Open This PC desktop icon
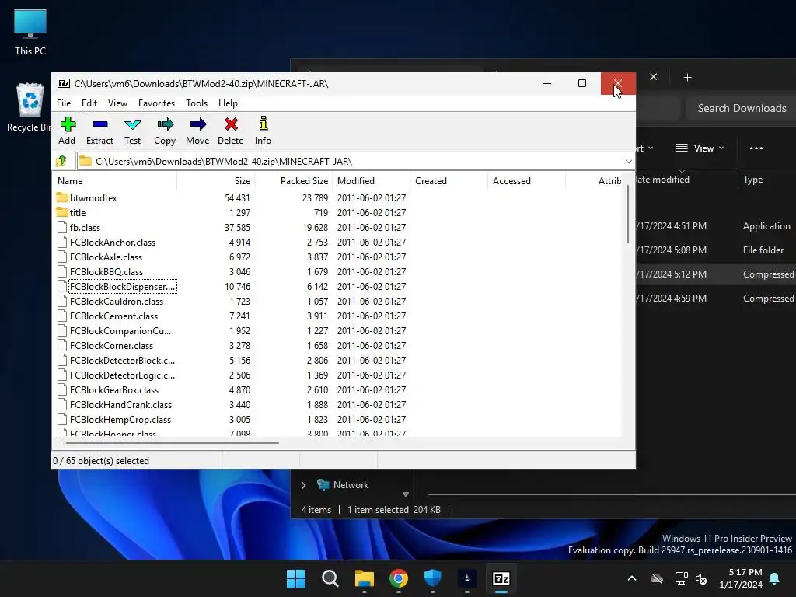This screenshot has height=597, width=796. [30, 32]
